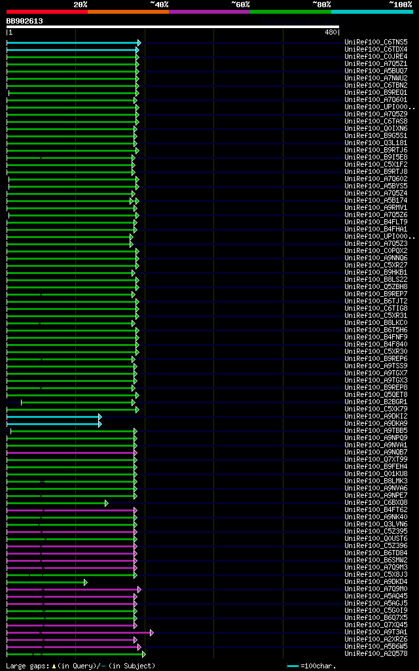Select hit label UniRef100_A7NWU2
The width and height of the screenshot is (419, 671).
click(x=376, y=78)
